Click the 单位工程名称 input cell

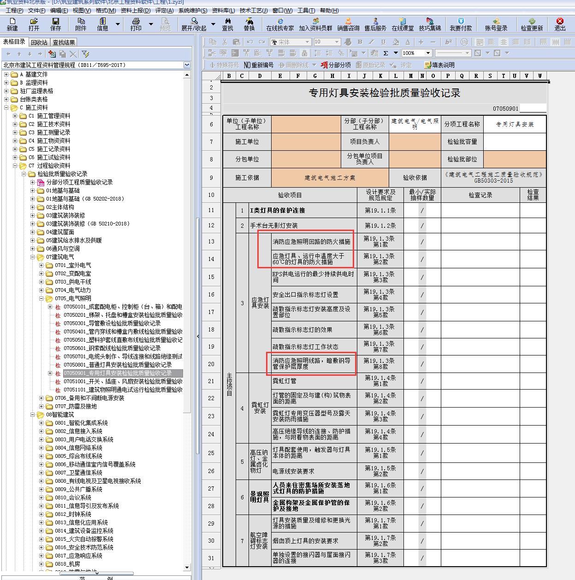[x=306, y=124]
